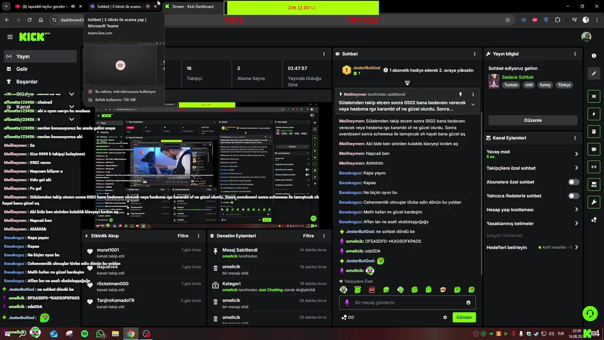Click the info icon in the right sidebar

point(594,56)
